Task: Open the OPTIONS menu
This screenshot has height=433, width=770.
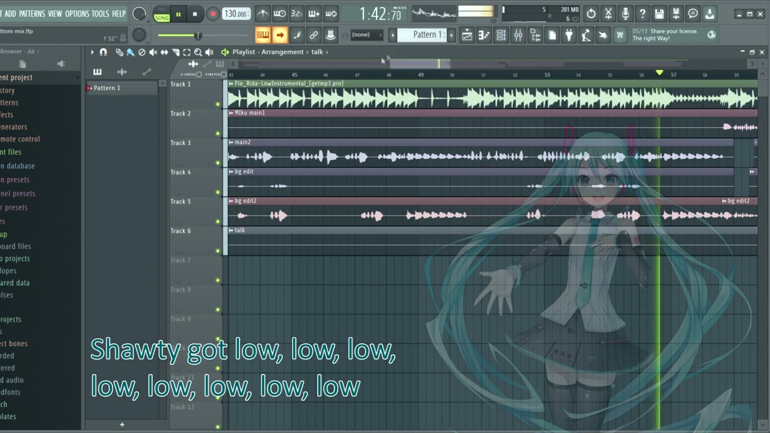Action: [x=77, y=13]
